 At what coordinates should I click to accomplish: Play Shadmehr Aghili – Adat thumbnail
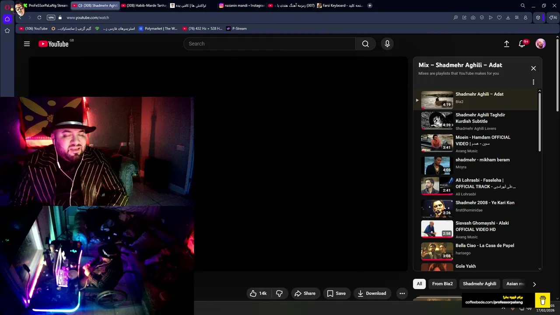pos(437,100)
